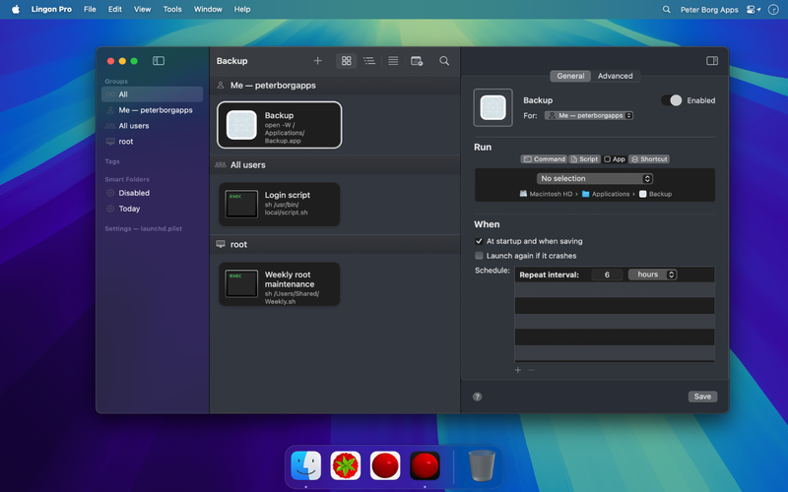788x492 pixels.
Task: Add a new job with plus icon
Action: (317, 61)
